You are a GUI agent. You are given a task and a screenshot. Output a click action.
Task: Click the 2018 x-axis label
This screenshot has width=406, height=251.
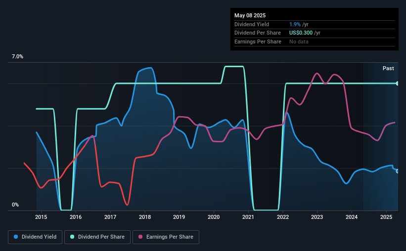(x=145, y=217)
